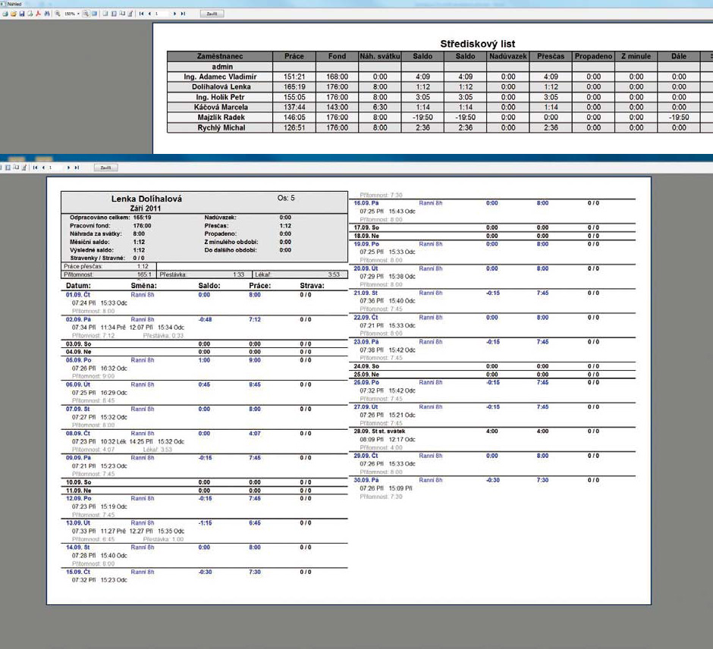This screenshot has height=649, width=713.
Task: Click the Zavřít button in the lower preview
Action: (x=105, y=168)
